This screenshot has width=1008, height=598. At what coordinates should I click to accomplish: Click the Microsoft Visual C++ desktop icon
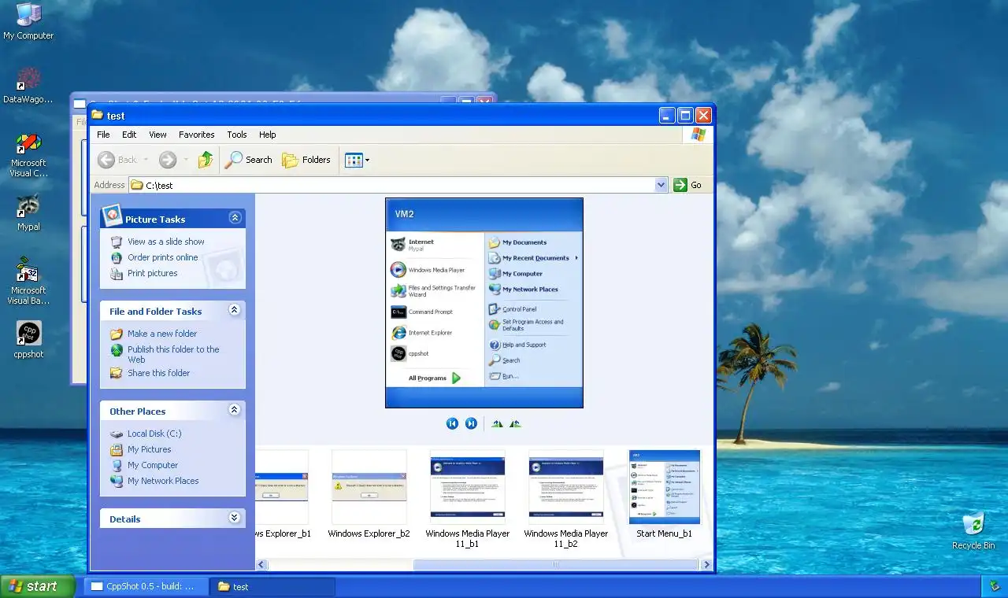(28, 155)
